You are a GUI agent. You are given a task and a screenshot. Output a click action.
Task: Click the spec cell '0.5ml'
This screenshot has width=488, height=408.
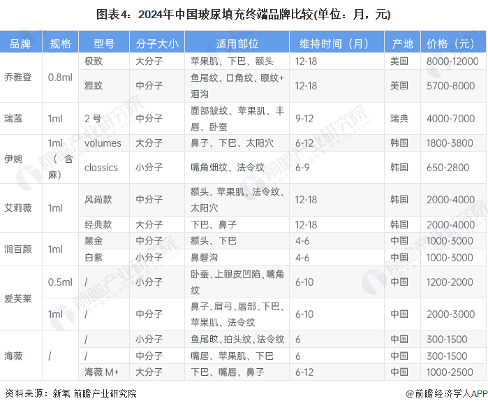pyautogui.click(x=60, y=282)
